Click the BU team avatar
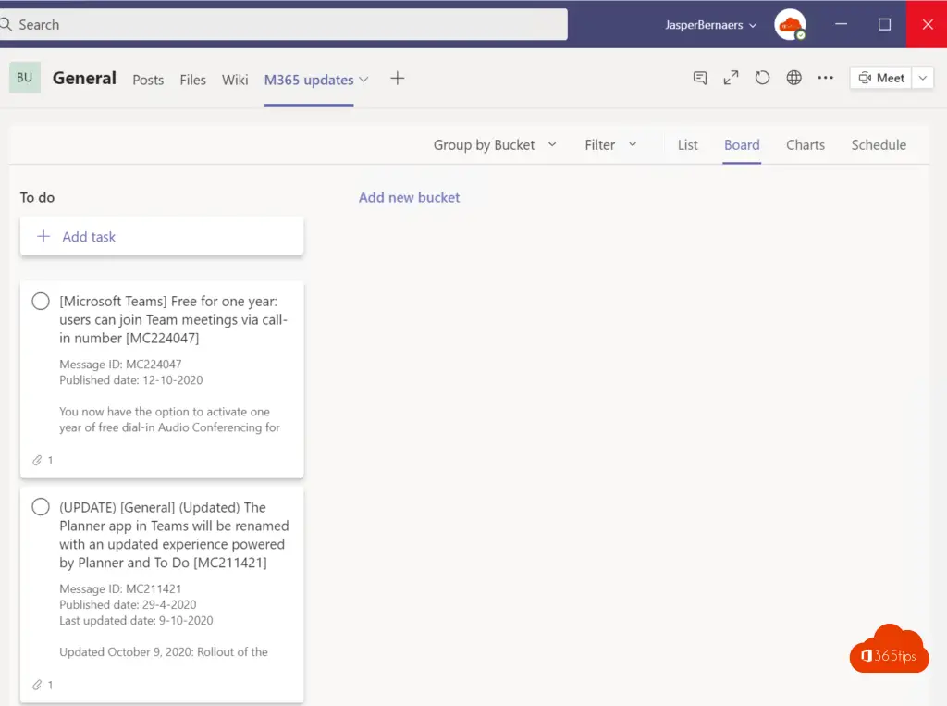The image size is (947, 706). click(25, 78)
